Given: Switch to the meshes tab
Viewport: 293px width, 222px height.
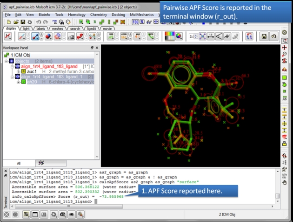Looking at the screenshot, I should [x=58, y=28].
